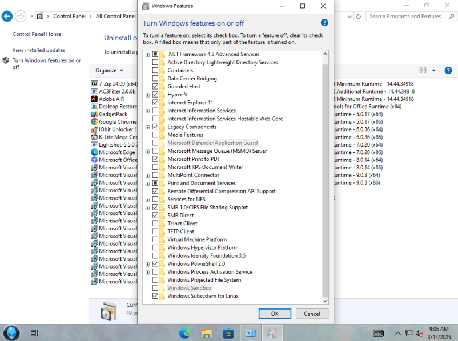Click the network tray icon
This screenshot has width=458, height=341.
pyautogui.click(x=409, y=333)
